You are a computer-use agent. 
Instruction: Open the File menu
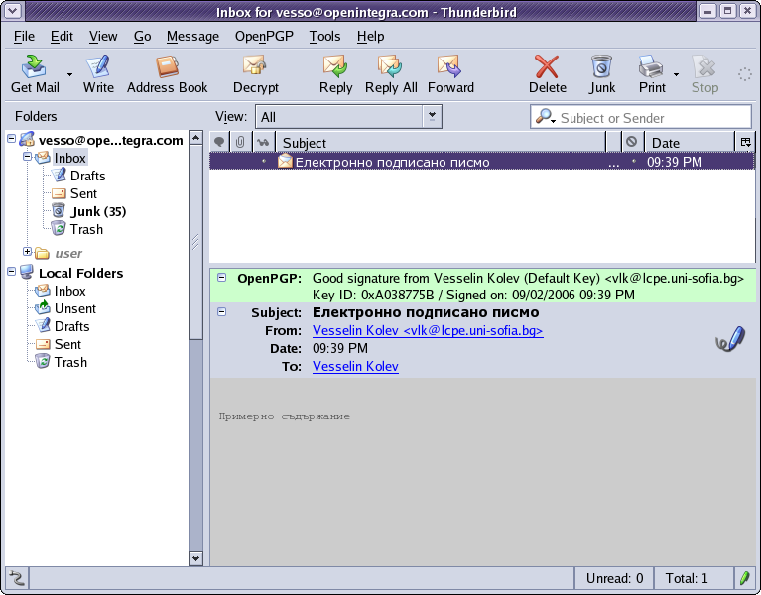(x=24, y=37)
